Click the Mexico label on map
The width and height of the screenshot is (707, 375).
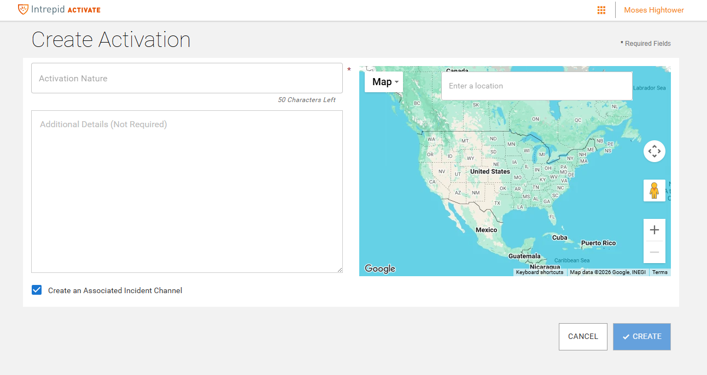pos(486,230)
